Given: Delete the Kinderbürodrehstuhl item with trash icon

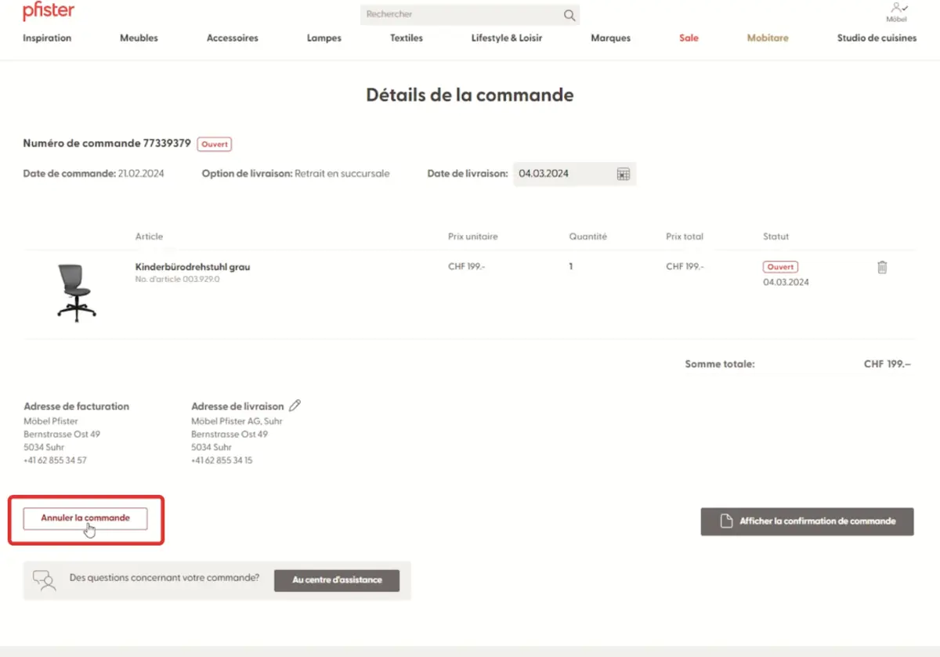Looking at the screenshot, I should (x=882, y=267).
